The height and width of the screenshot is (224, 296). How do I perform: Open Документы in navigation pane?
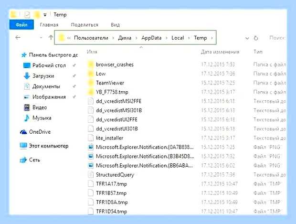point(46,86)
